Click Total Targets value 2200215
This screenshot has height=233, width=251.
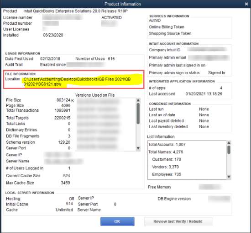(62, 118)
